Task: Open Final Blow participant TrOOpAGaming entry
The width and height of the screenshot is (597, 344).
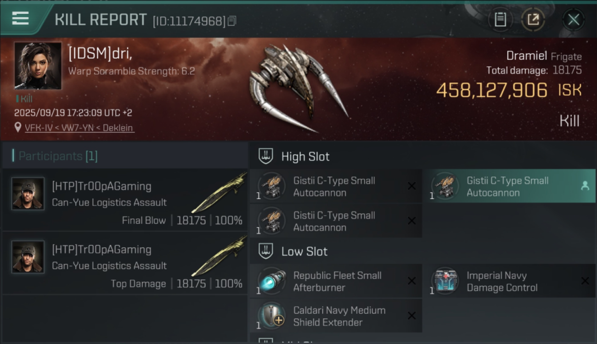Action: click(x=125, y=200)
